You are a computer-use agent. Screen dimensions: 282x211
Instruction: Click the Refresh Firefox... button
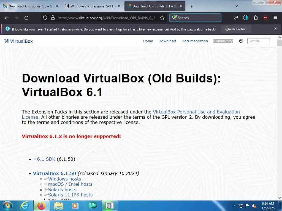click(236, 29)
